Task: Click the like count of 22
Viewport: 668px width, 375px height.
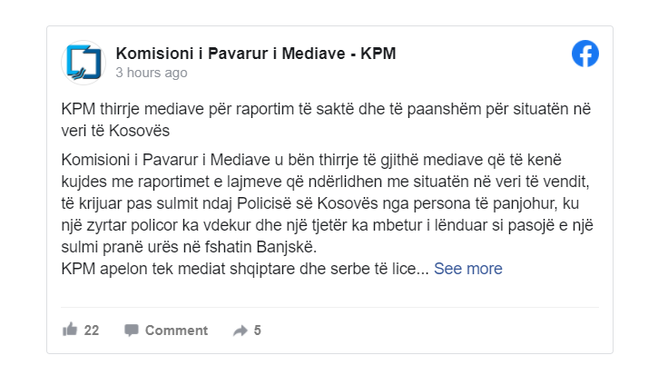Action: [x=92, y=331]
